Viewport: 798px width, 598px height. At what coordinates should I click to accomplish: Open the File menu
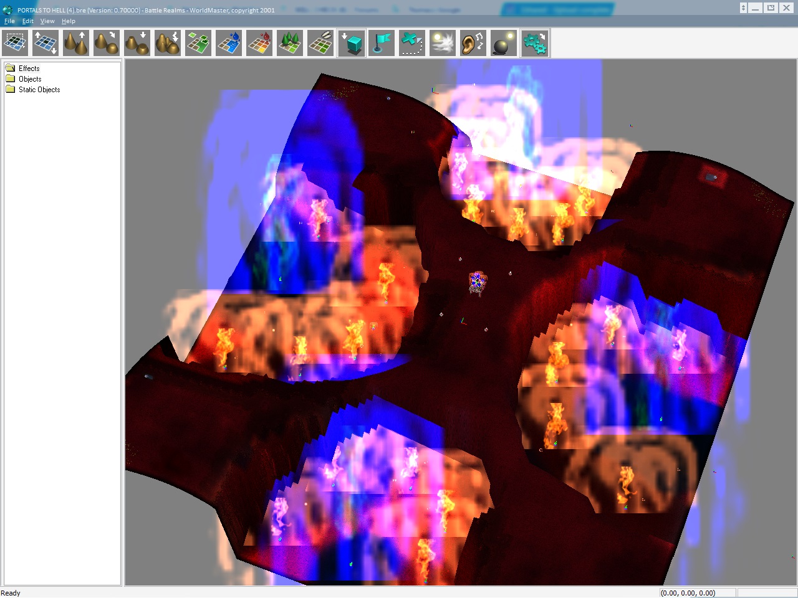click(9, 21)
